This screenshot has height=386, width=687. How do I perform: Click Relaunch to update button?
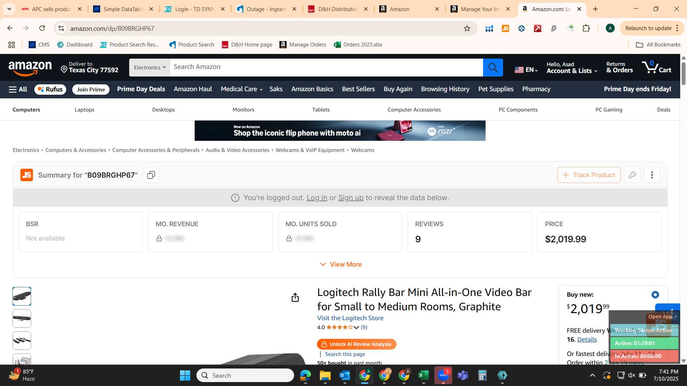coord(652,28)
